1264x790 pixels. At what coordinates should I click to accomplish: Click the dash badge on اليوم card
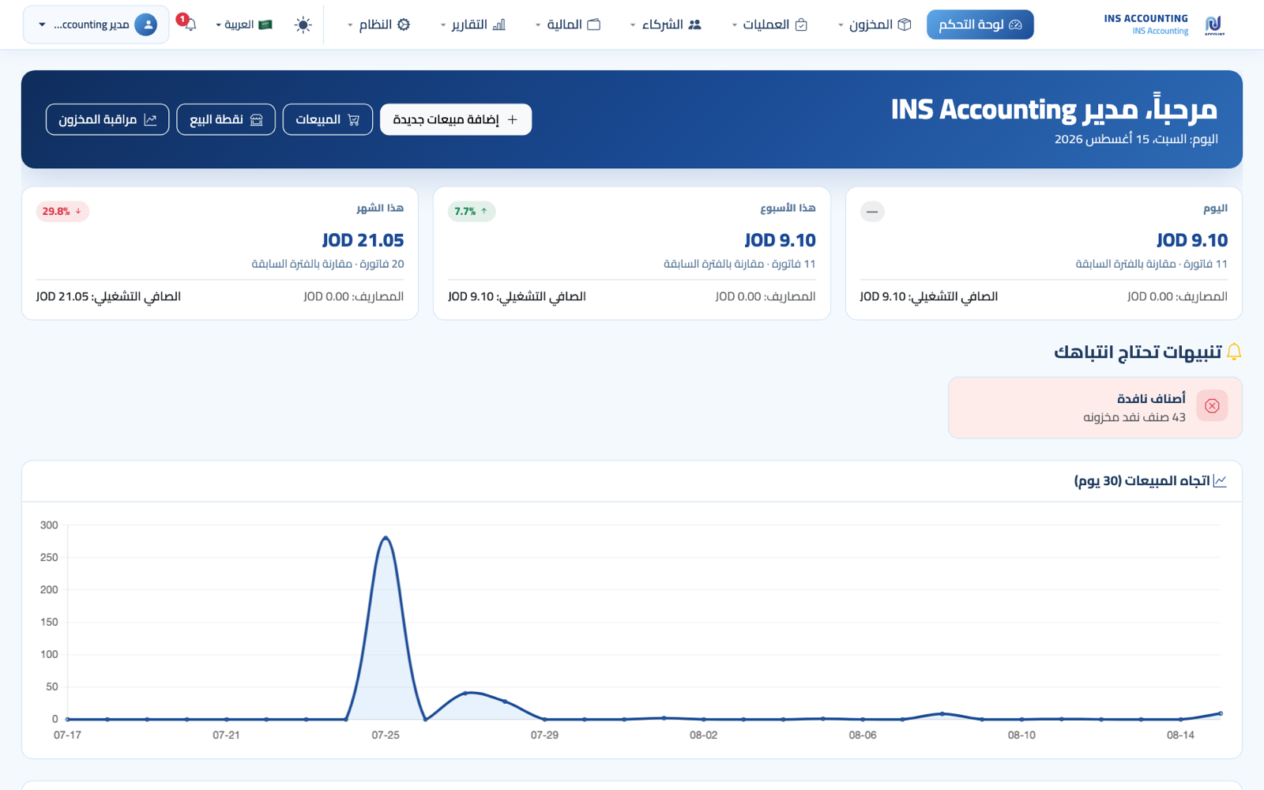(x=872, y=212)
